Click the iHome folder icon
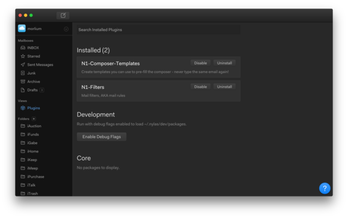This screenshot has height=218, width=348. (x=23, y=151)
